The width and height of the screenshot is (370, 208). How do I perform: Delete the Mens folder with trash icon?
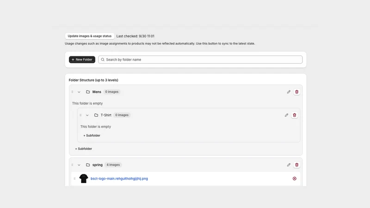pyautogui.click(x=296, y=92)
